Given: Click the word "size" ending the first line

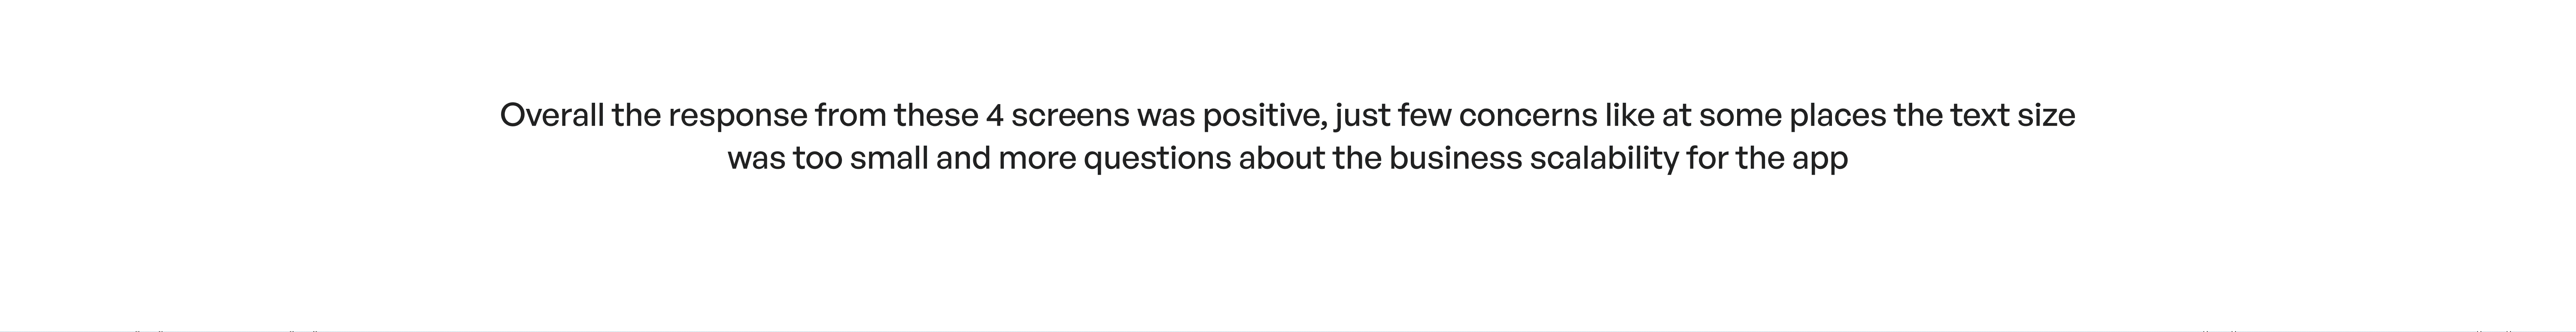Looking at the screenshot, I should (2046, 116).
